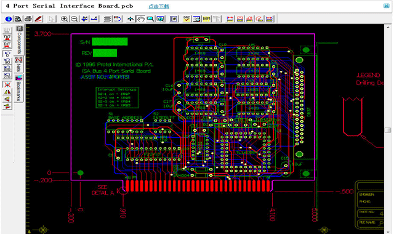Select the area measure tool
This screenshot has height=234, width=394.
240,19
